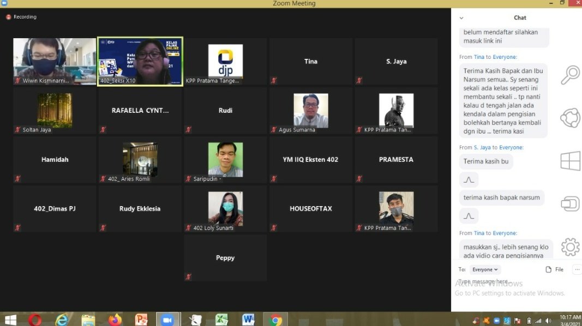Open Opera browser from the taskbar
Image resolution: width=582 pixels, height=326 pixels.
(35, 319)
